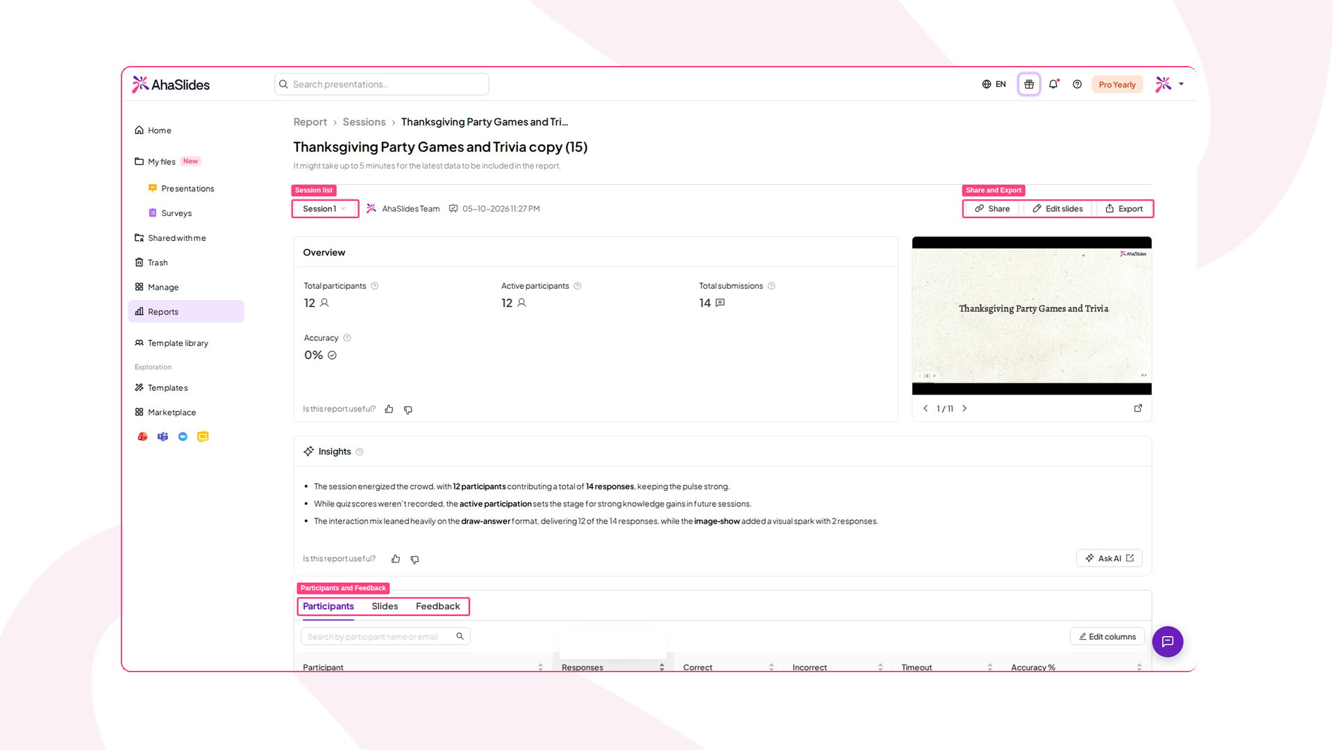Thumbs up the Overview report
The height and width of the screenshot is (750, 1333).
(x=389, y=409)
